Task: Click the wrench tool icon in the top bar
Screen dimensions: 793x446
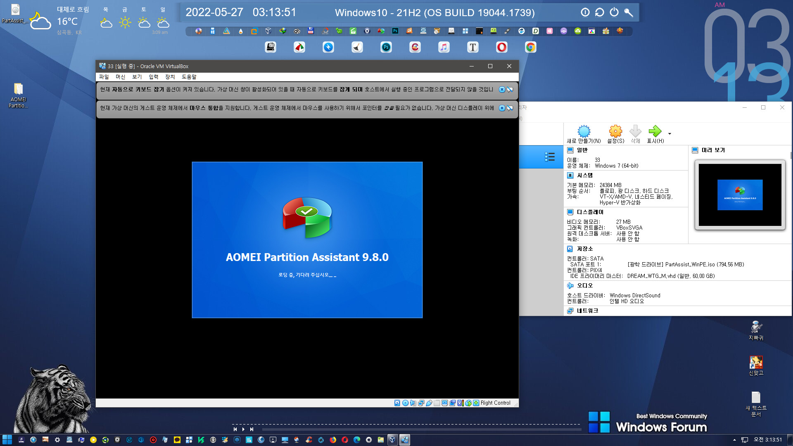Action: (x=629, y=12)
